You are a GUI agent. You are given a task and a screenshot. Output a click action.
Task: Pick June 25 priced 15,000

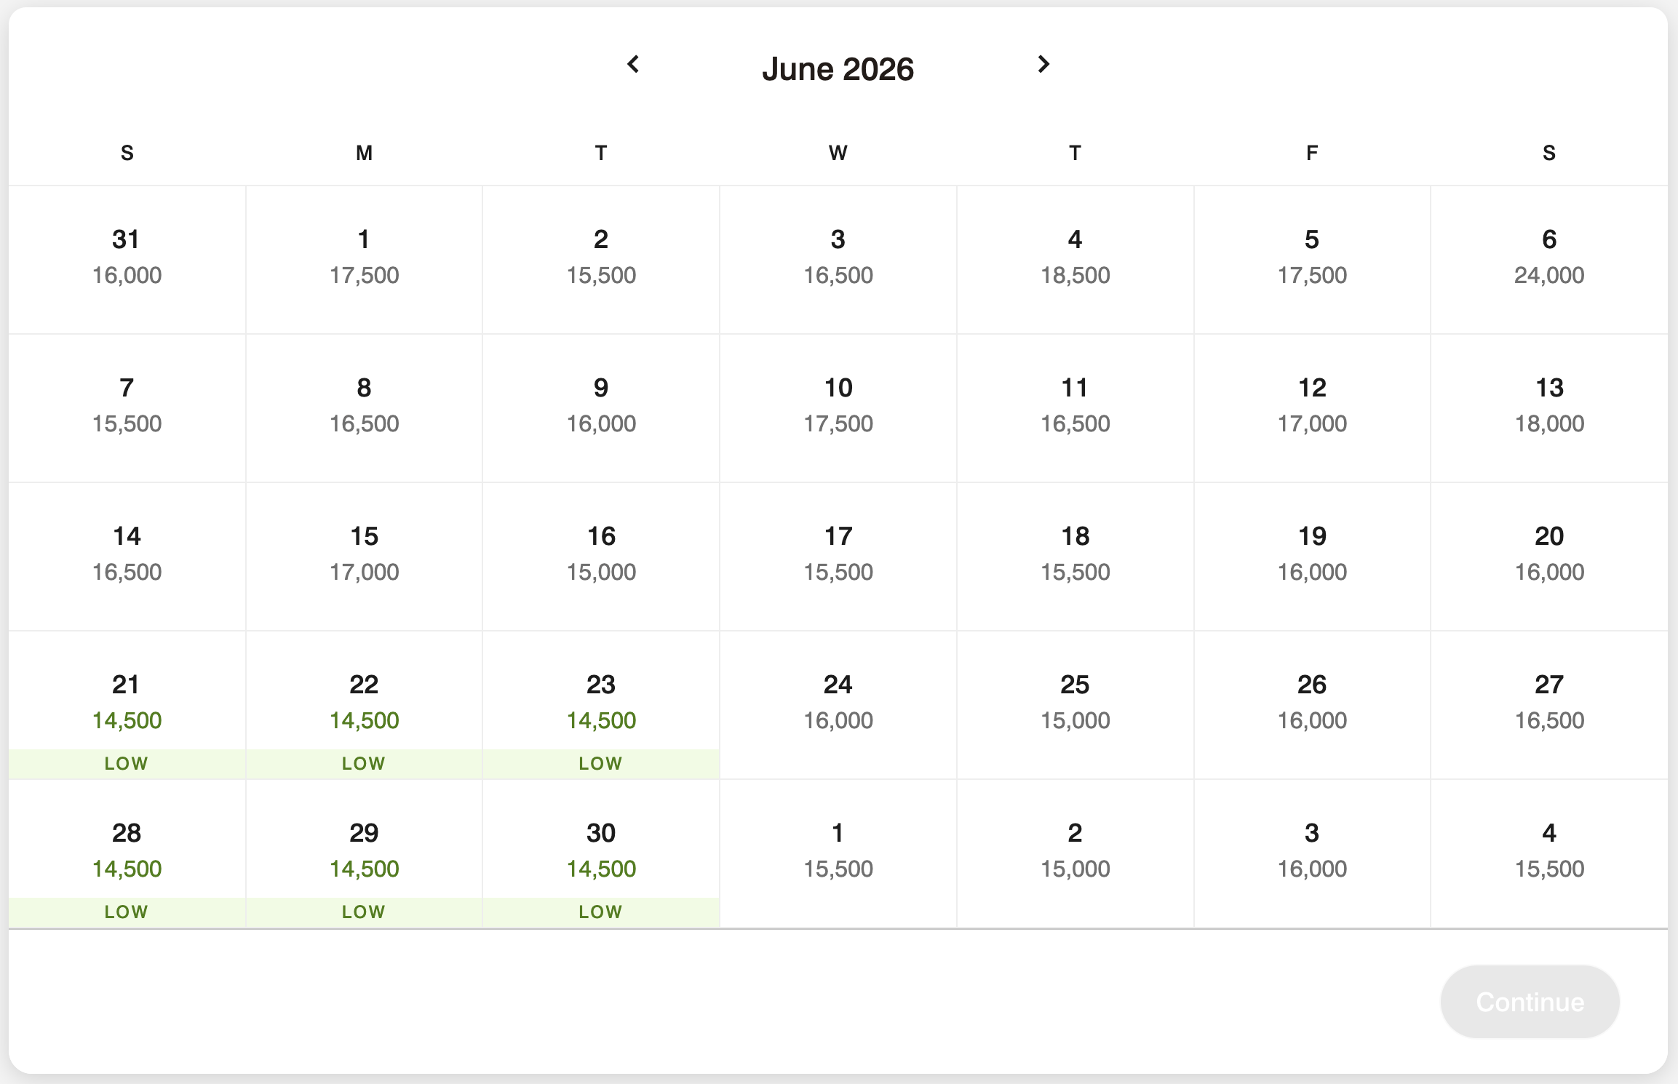click(1075, 703)
